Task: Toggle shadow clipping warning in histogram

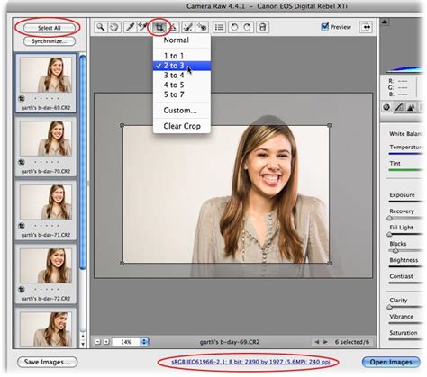Action: (x=385, y=22)
